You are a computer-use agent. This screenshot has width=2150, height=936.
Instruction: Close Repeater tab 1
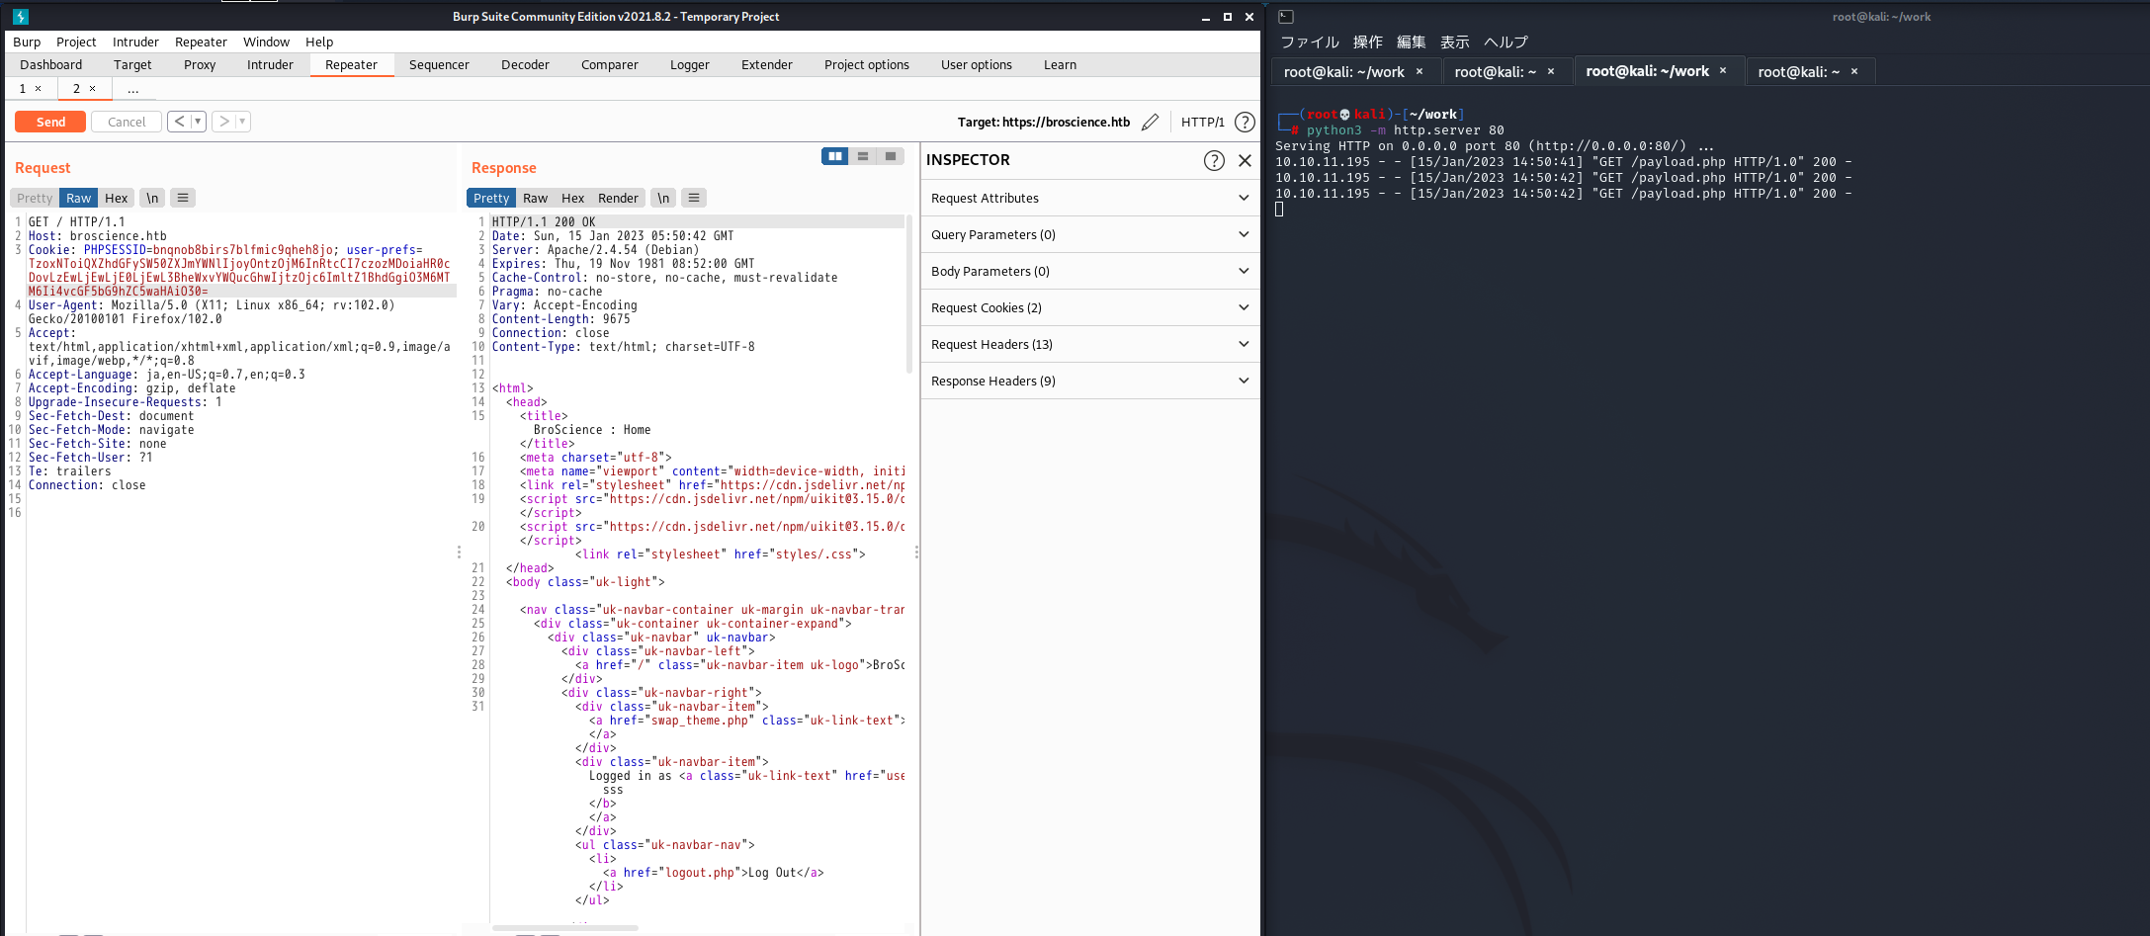pos(39,89)
